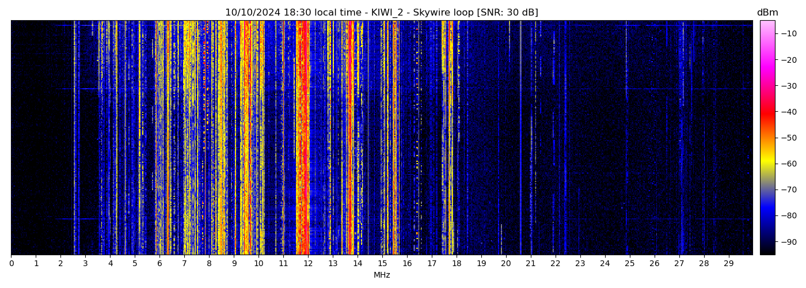Click the yellow band between 7 and 8 MHz
The width and height of the screenshot is (806, 288).
[x=190, y=138]
